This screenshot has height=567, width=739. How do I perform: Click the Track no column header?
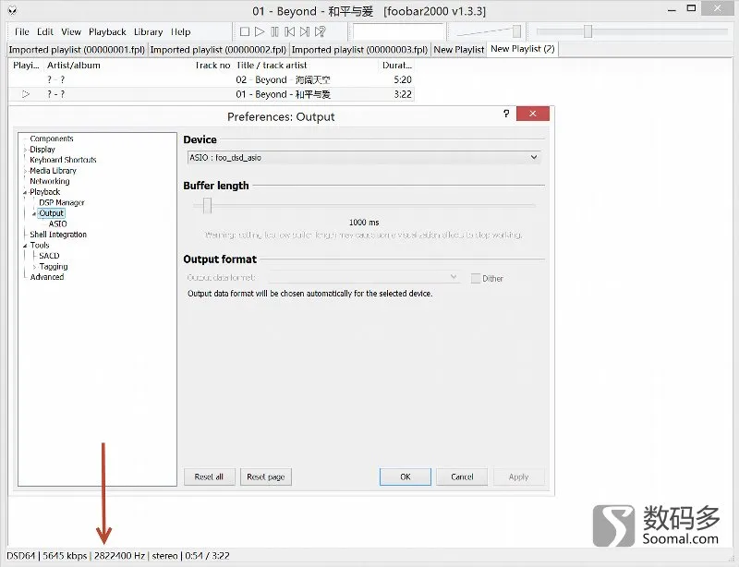tap(212, 66)
